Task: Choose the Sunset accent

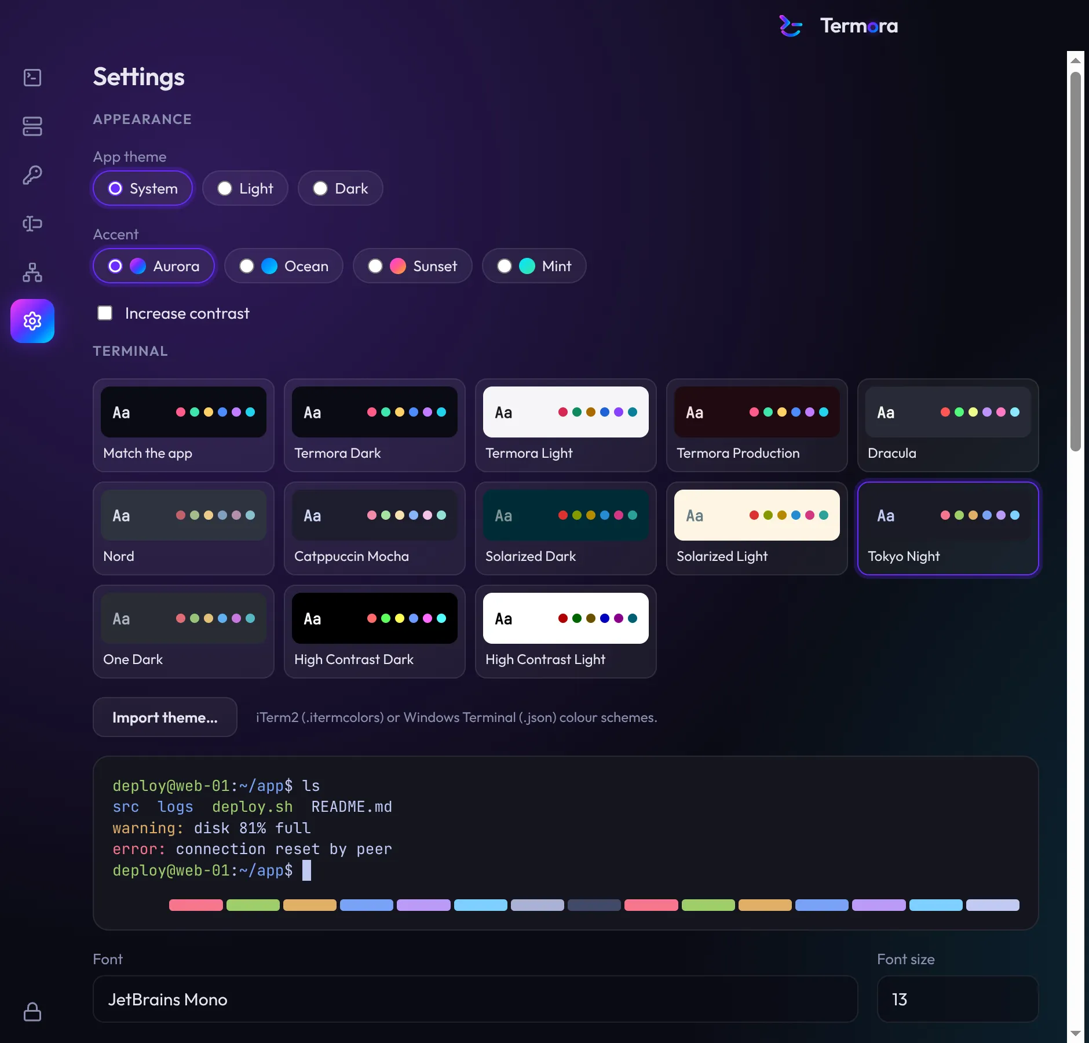Action: tap(412, 266)
